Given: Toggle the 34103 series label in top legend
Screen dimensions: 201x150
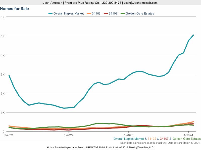Looking at the screenshot, I should (113, 13).
